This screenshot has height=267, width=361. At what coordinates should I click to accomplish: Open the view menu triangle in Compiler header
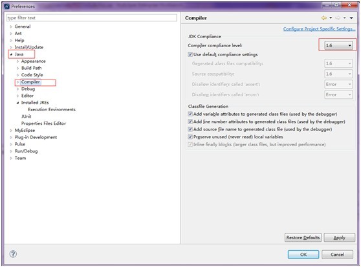[x=351, y=18]
